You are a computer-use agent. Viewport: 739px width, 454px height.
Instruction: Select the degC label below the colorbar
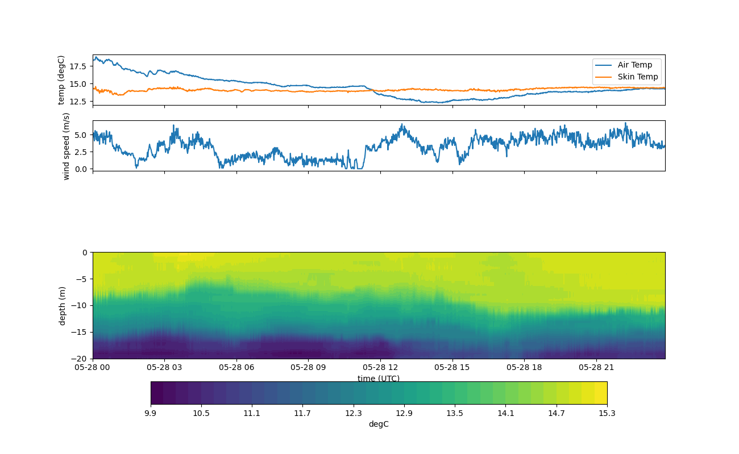(x=379, y=424)
